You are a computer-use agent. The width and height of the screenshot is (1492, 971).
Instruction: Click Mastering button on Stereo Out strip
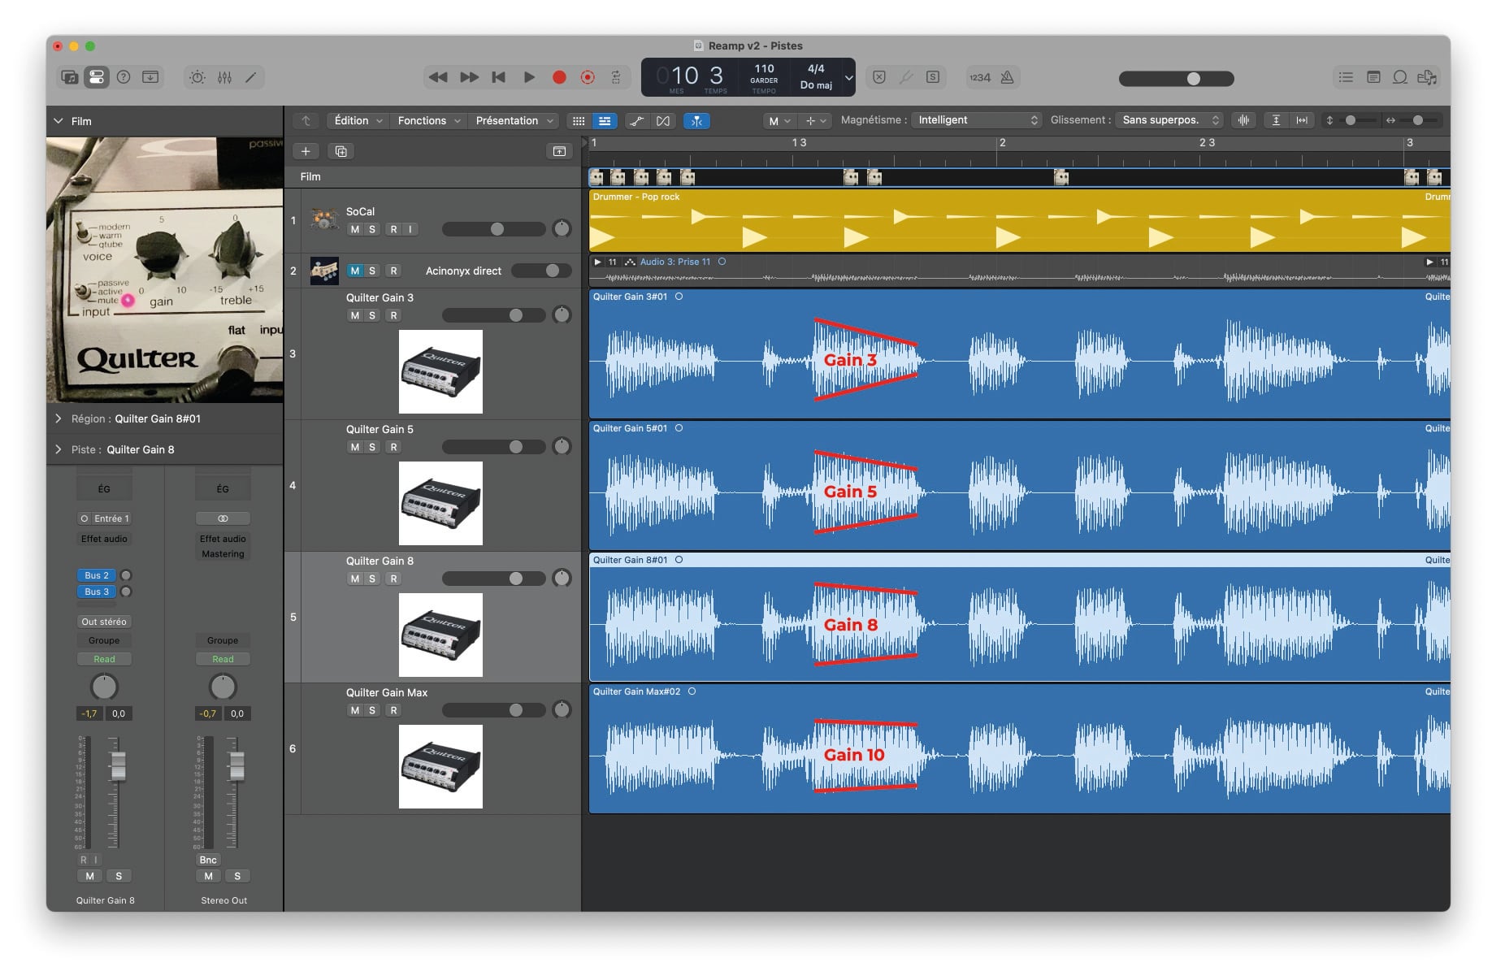tap(223, 554)
